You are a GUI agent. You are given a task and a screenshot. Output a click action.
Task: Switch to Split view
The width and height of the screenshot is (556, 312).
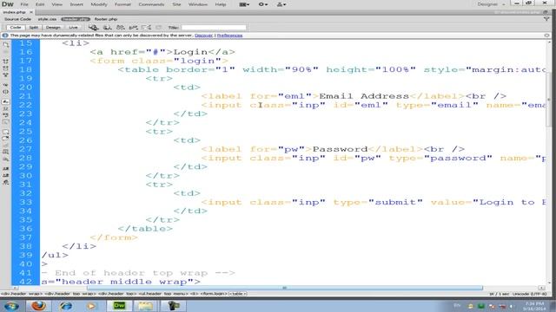(x=34, y=27)
